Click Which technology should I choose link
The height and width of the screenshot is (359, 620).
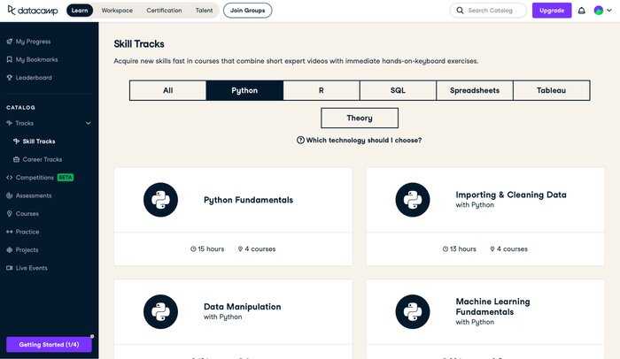point(364,141)
